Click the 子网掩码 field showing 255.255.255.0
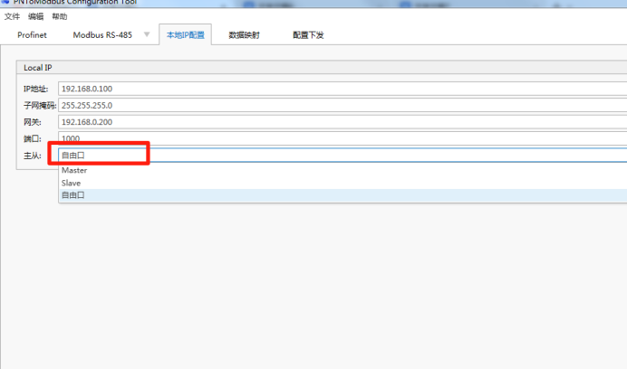627x369 pixels. click(342, 106)
